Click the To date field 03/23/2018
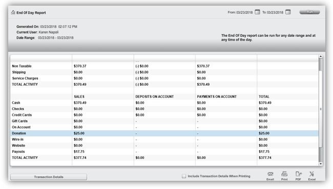 (275, 12)
